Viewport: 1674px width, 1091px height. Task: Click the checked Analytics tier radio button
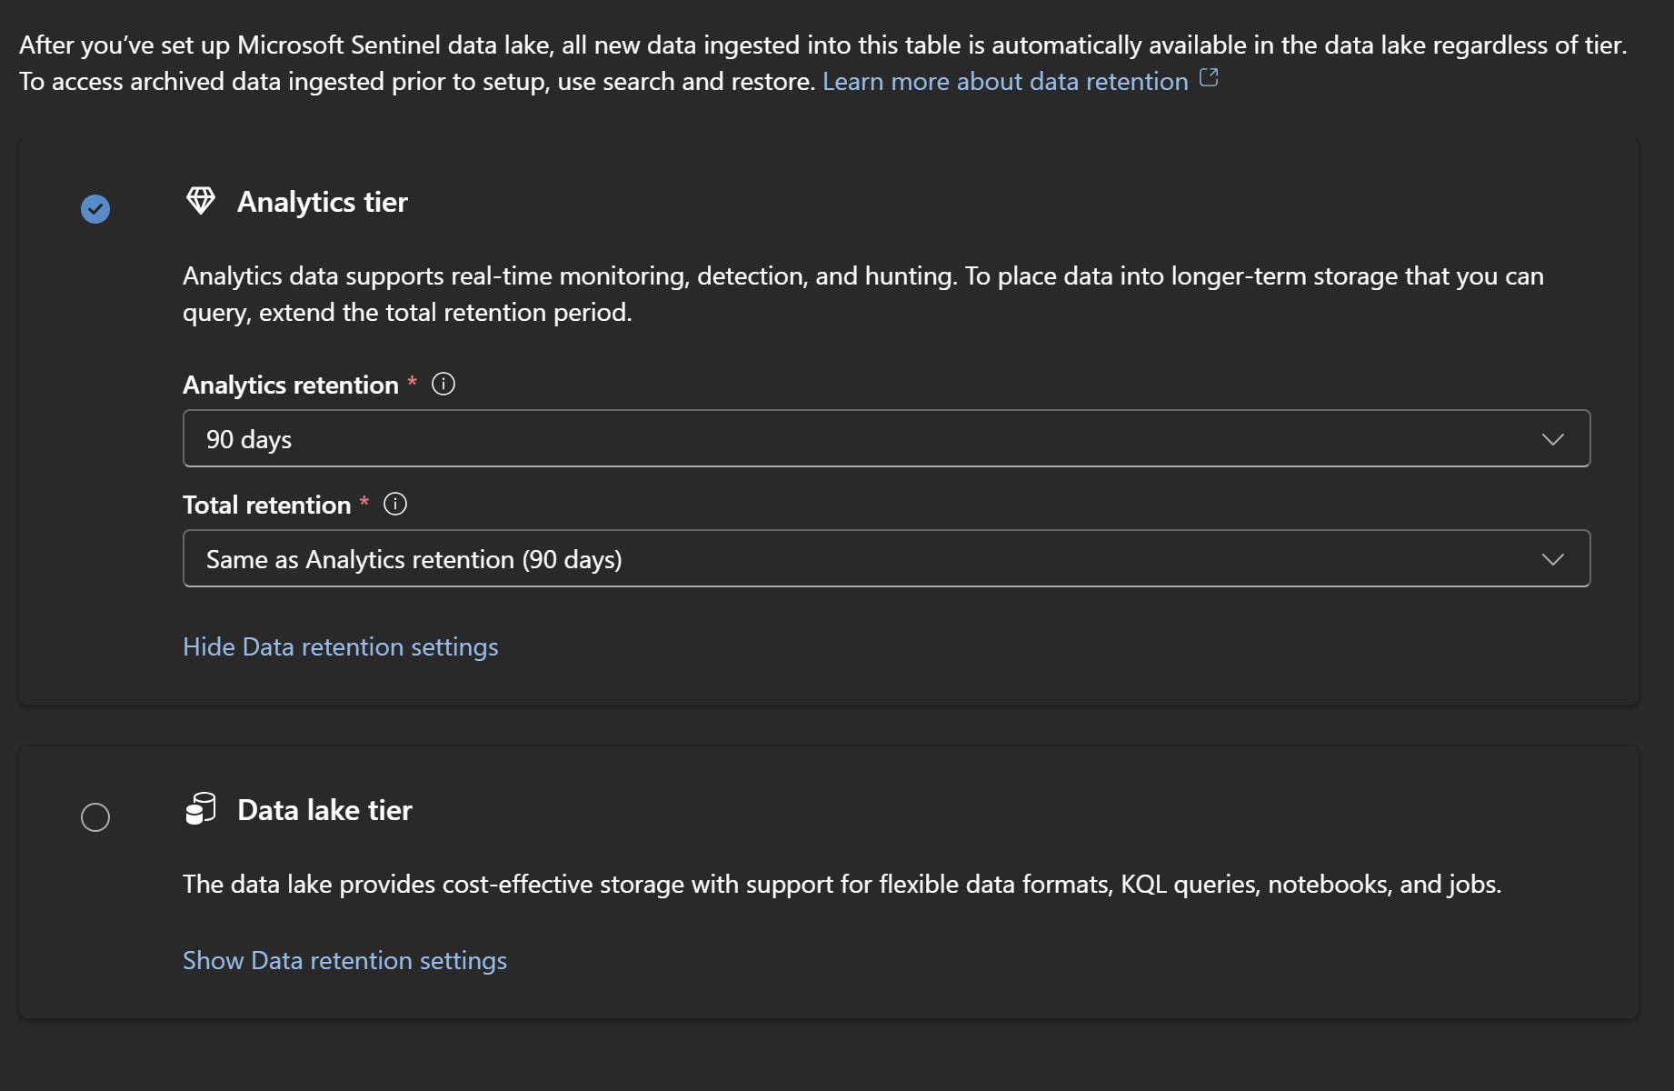(x=95, y=209)
